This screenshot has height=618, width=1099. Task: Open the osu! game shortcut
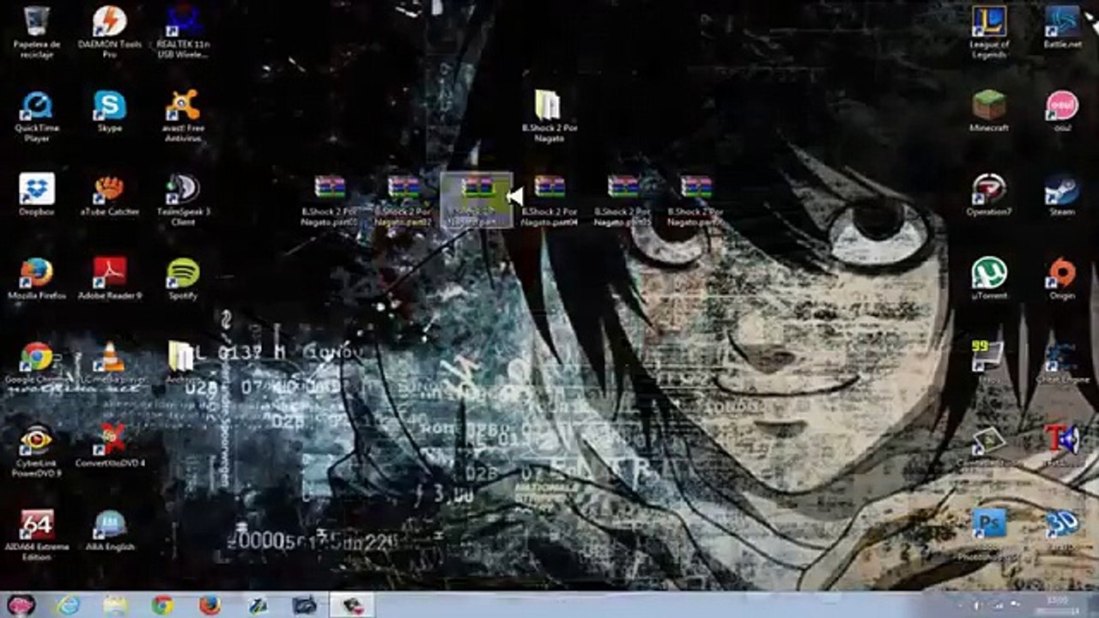point(1062,112)
